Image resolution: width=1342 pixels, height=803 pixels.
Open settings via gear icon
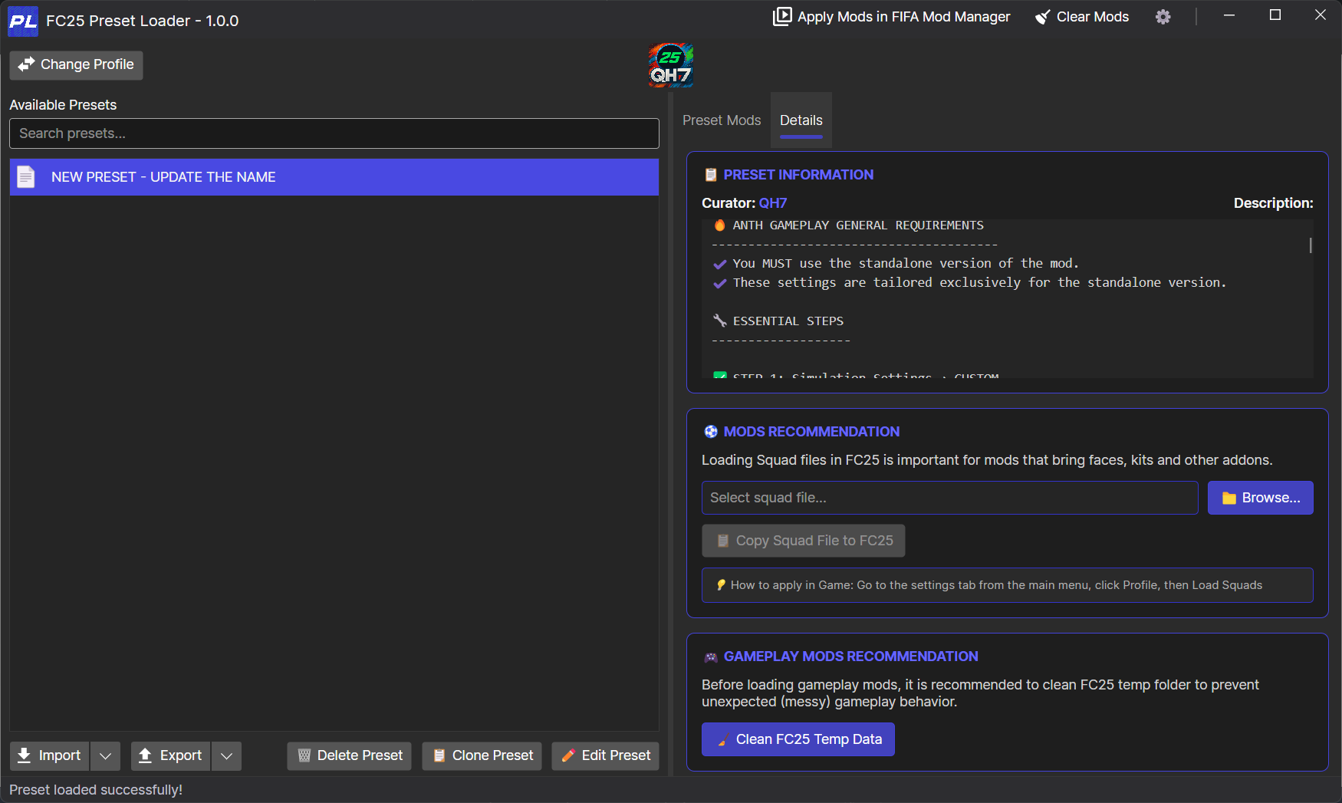(x=1163, y=17)
